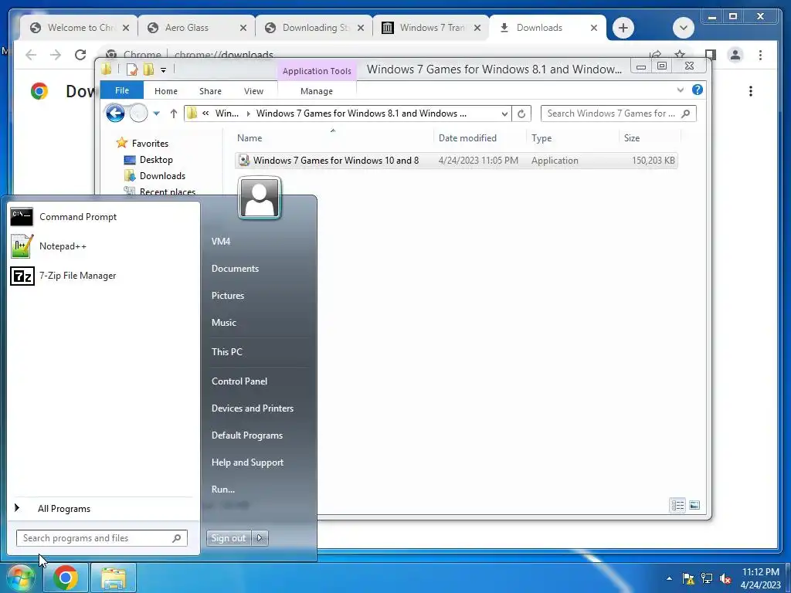Open Run... from Start menu

[x=223, y=489]
